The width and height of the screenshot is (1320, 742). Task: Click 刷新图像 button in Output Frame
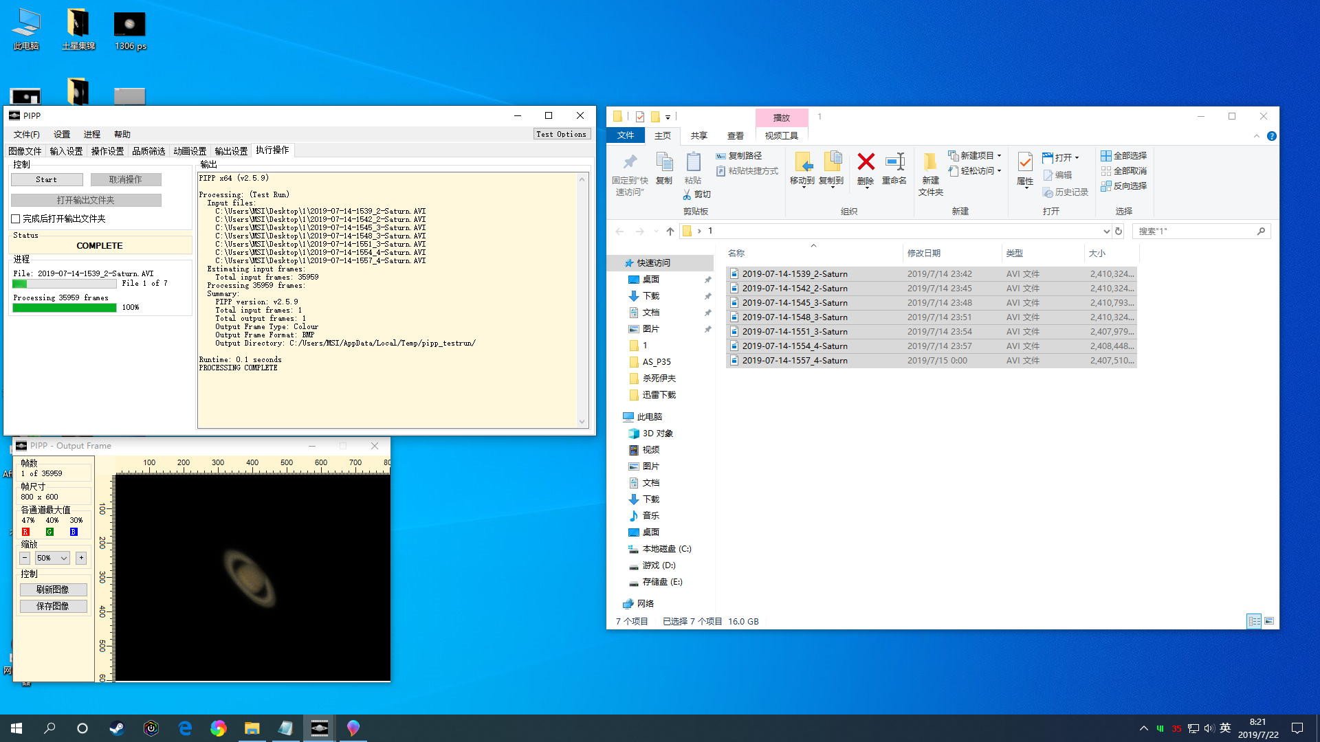tap(53, 590)
